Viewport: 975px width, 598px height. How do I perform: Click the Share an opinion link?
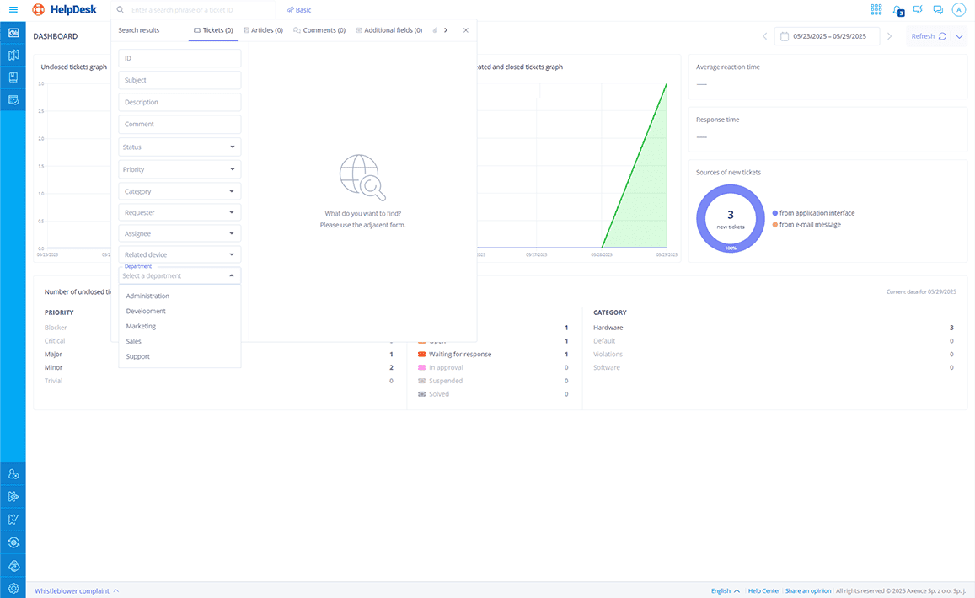click(808, 591)
